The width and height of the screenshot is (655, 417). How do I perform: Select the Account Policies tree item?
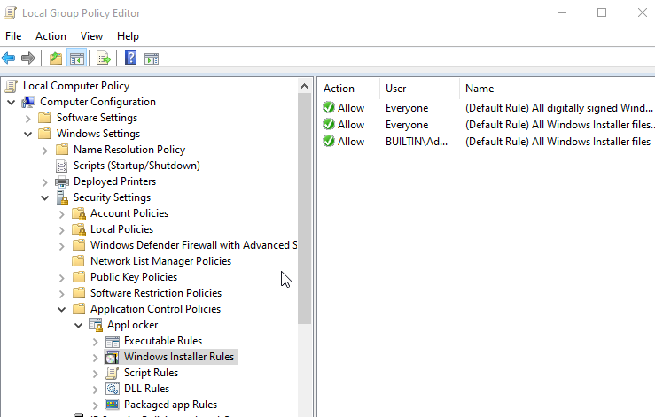129,213
